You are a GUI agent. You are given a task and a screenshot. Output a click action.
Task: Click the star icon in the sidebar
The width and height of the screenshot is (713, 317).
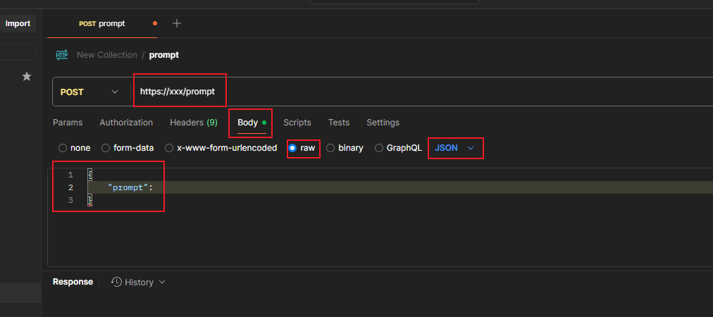(x=27, y=76)
